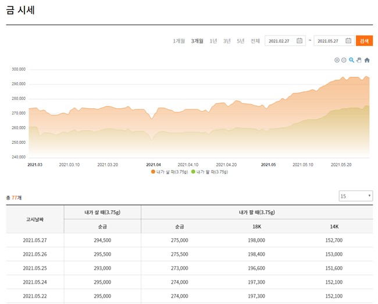This screenshot has height=304, width=378.
Task: Click the start date field 2021.02.27
Action: coord(285,41)
